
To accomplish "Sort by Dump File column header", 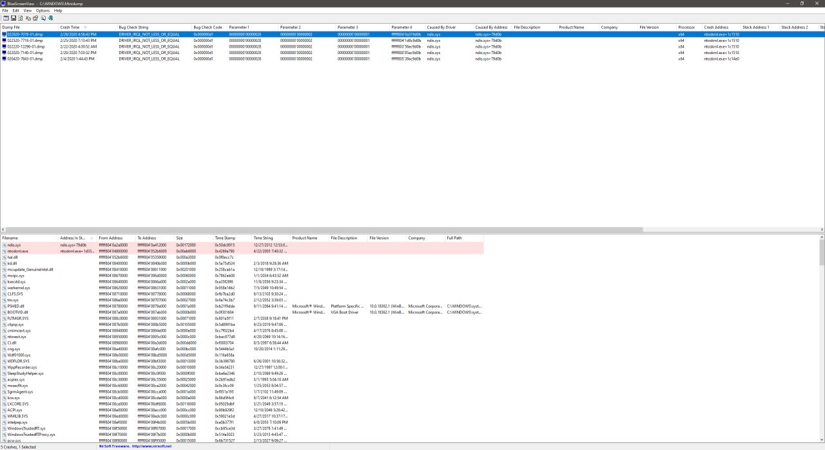I will pos(29,28).
